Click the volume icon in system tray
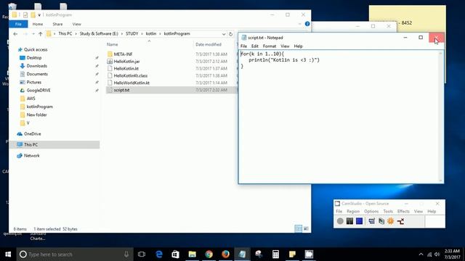Screen dimensions: 465x261 [437, 254]
